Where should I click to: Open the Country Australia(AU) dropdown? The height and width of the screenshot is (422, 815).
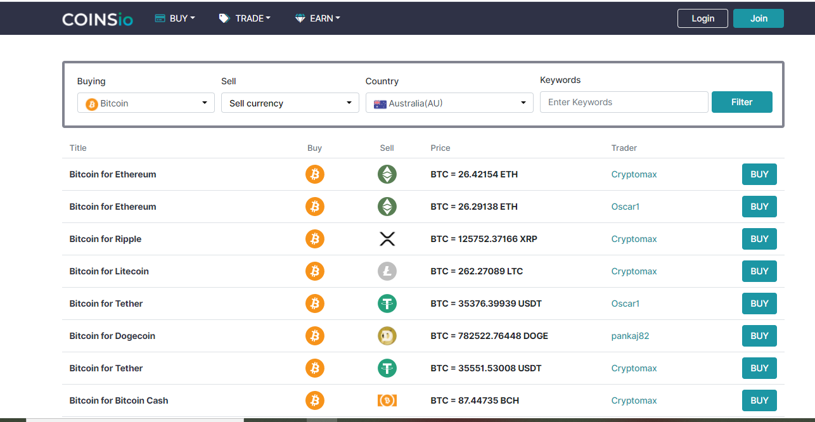click(x=449, y=103)
